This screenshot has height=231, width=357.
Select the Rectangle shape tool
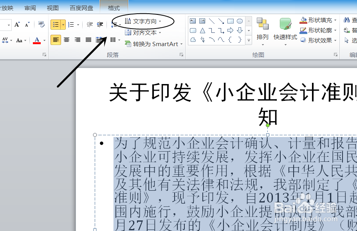[x=231, y=21]
